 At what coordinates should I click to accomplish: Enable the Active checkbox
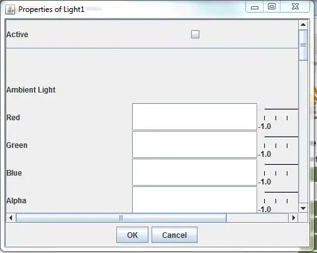(x=195, y=34)
